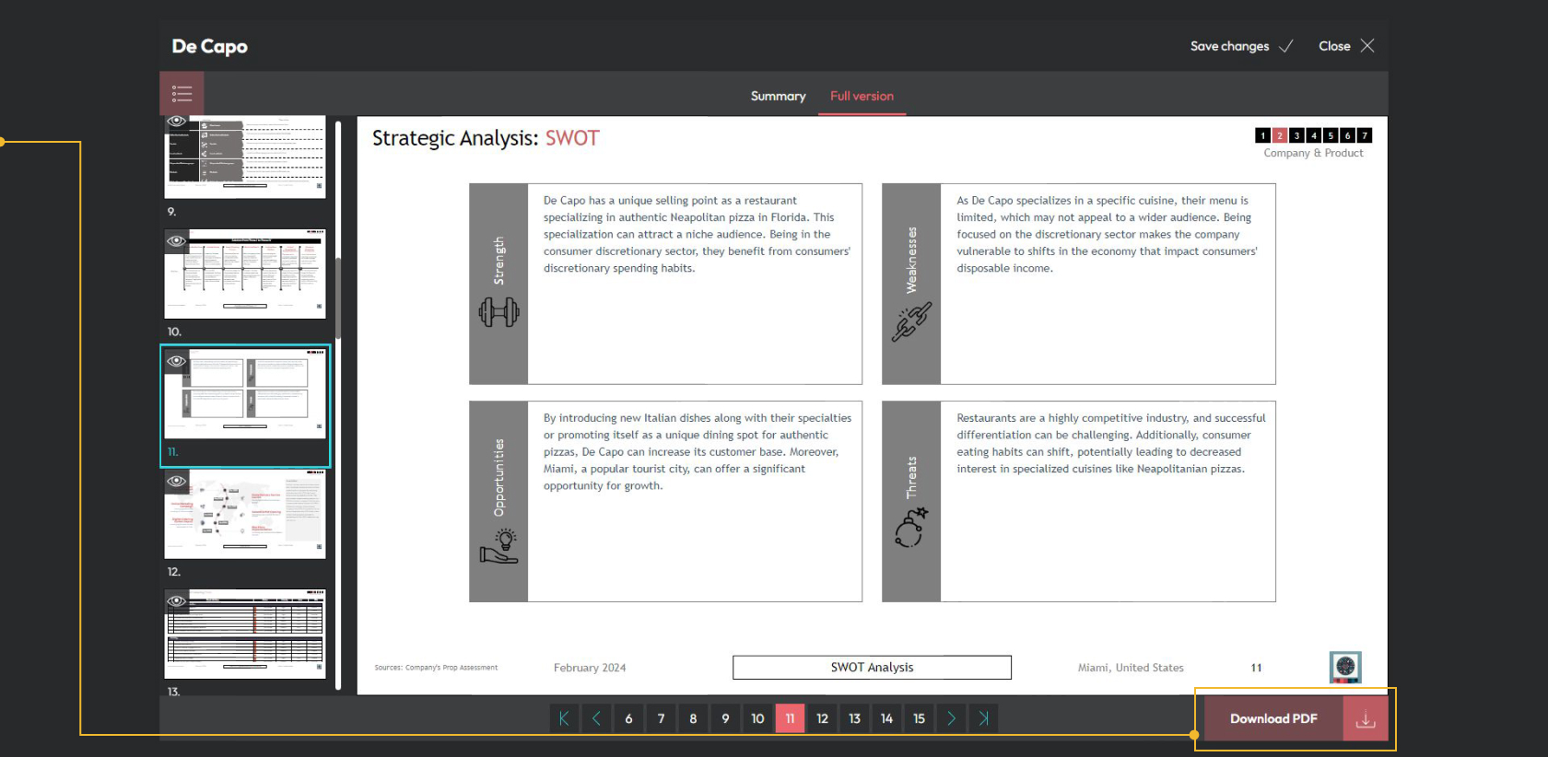Click the company logo in slide footer

click(1345, 667)
